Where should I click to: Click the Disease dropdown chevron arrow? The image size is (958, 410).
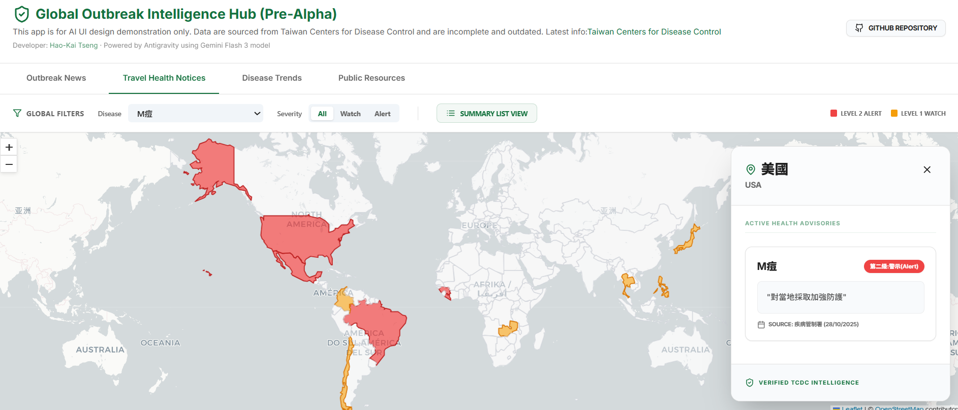pyautogui.click(x=257, y=114)
